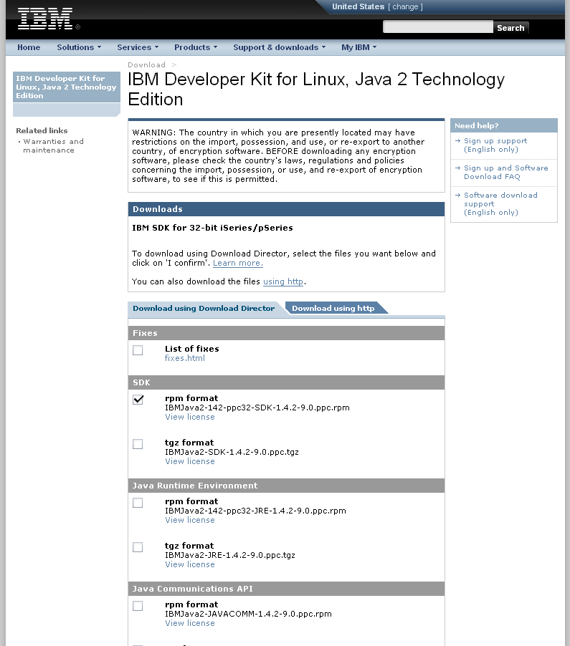570x646 pixels.
Task: Go to the Home page
Action: (29, 47)
